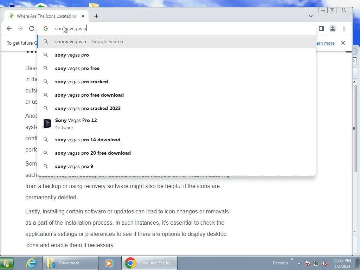Open the Windows Start button
This screenshot has width=360, height=270.
(x=6, y=263)
